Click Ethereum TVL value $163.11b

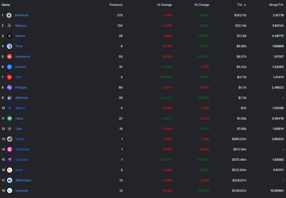click(x=240, y=15)
